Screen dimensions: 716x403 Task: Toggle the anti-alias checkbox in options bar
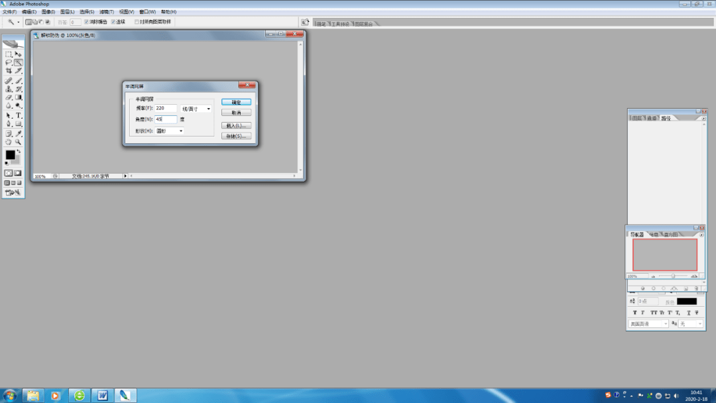click(86, 22)
